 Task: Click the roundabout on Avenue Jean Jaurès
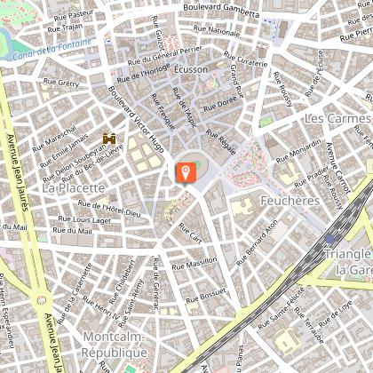[x=42, y=300]
